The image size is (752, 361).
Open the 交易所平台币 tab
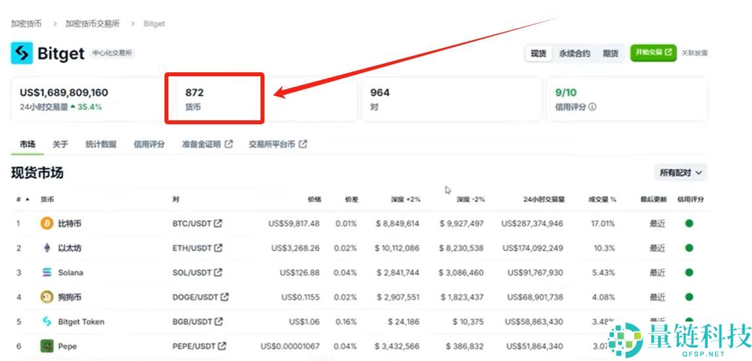[278, 144]
